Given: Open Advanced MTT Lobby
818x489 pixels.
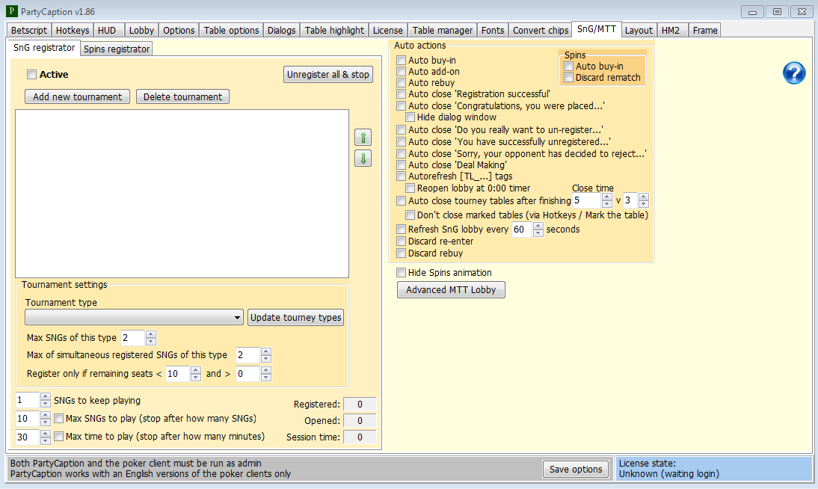Looking at the screenshot, I should click(452, 289).
